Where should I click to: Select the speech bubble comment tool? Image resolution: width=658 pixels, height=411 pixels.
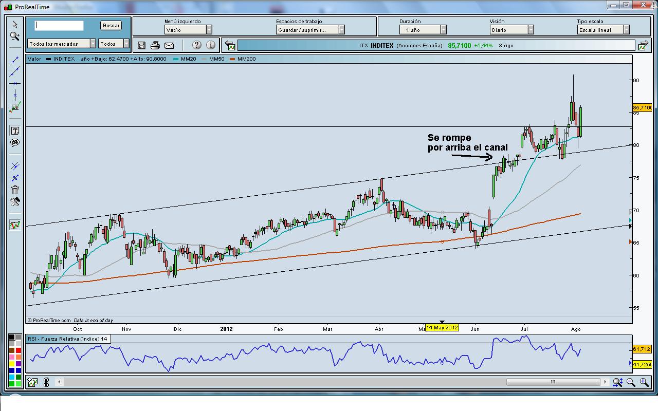(x=15, y=142)
